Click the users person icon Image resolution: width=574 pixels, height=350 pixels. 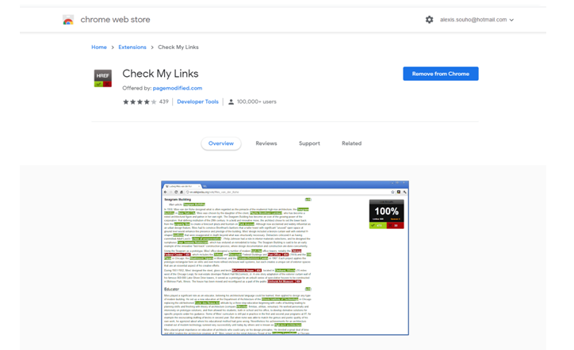coord(231,101)
